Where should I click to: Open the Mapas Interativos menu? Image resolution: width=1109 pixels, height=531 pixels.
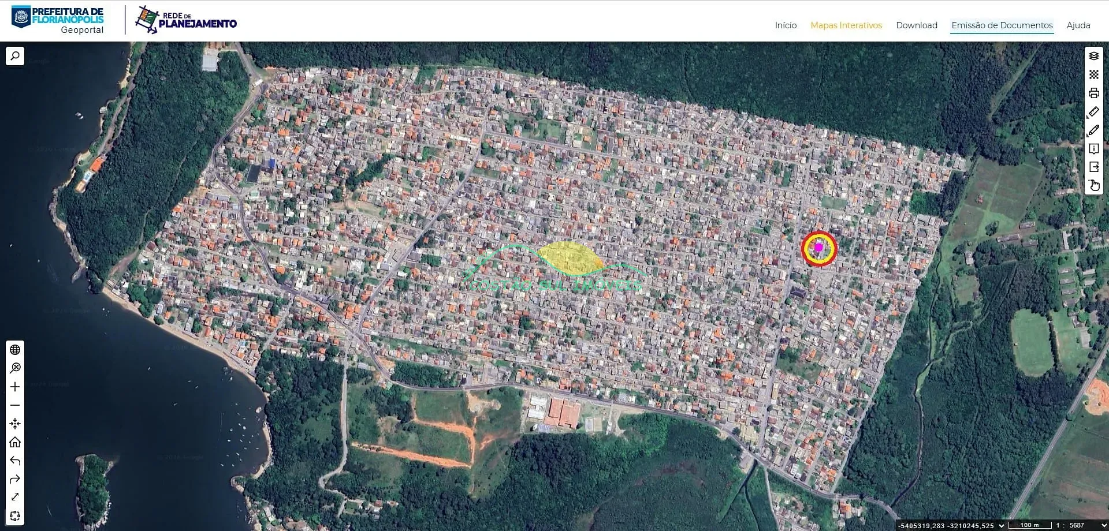tap(846, 25)
